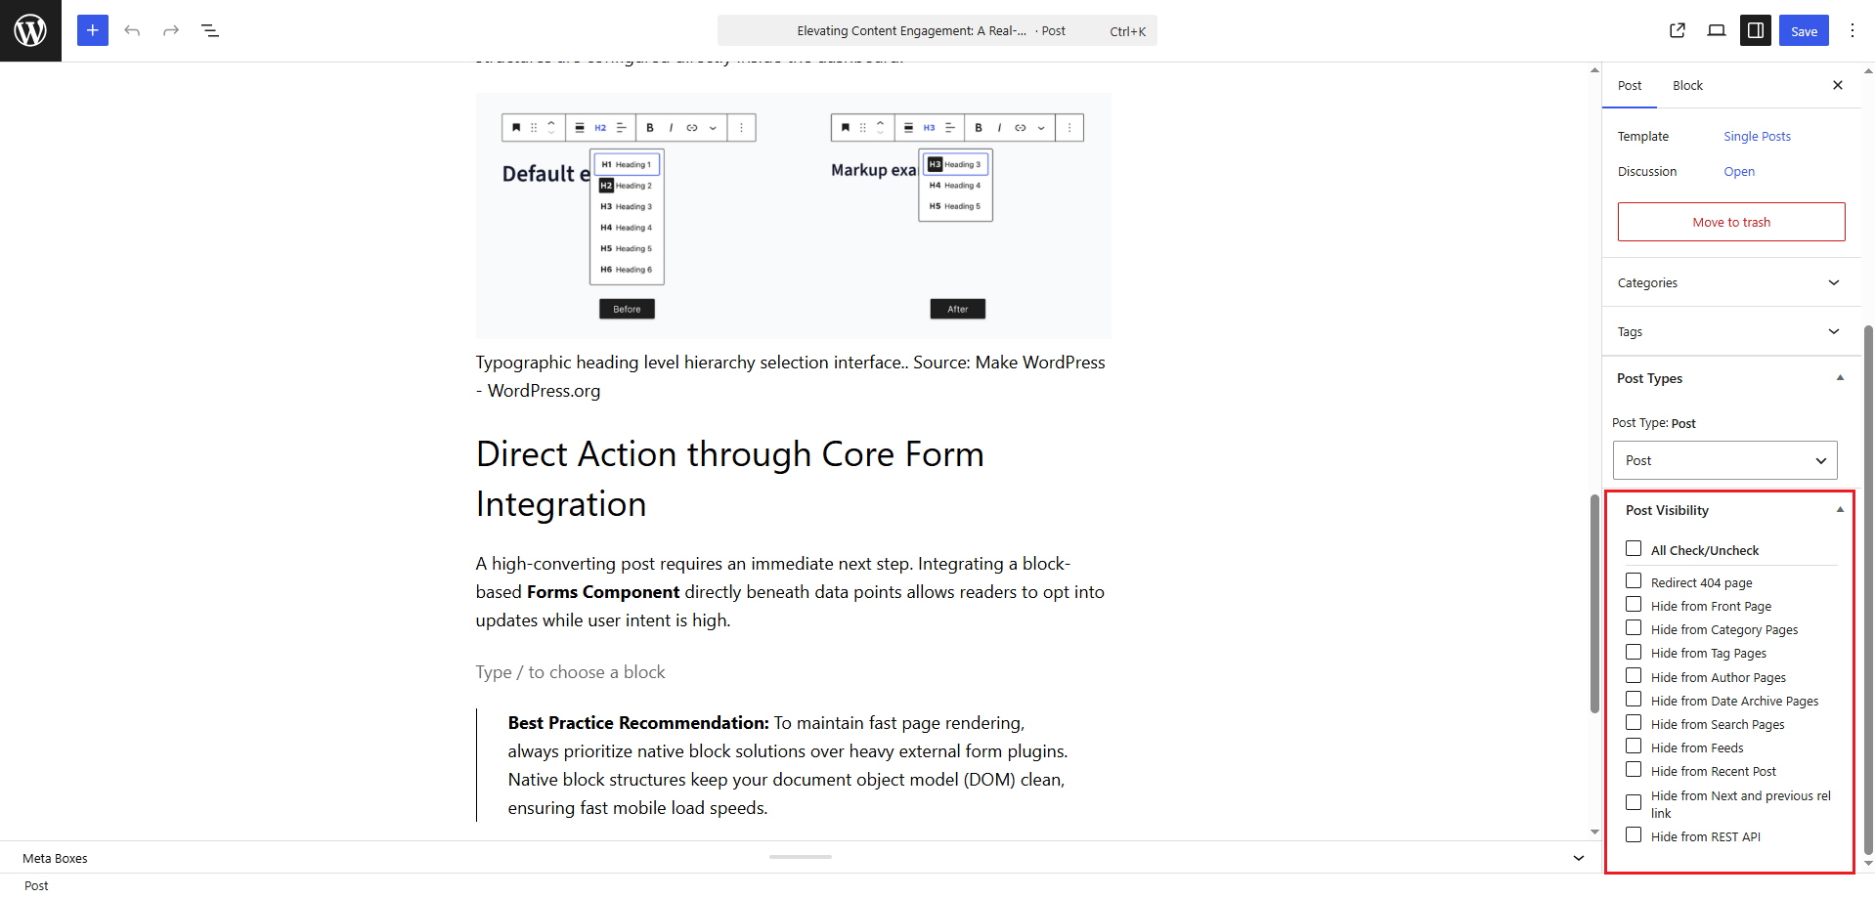This screenshot has height=897, width=1875.
Task: Open the command palette title bar
Action: pyautogui.click(x=937, y=30)
